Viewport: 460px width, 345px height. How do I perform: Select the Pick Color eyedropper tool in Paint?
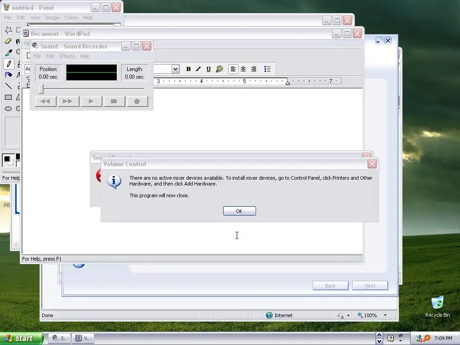coord(8,53)
